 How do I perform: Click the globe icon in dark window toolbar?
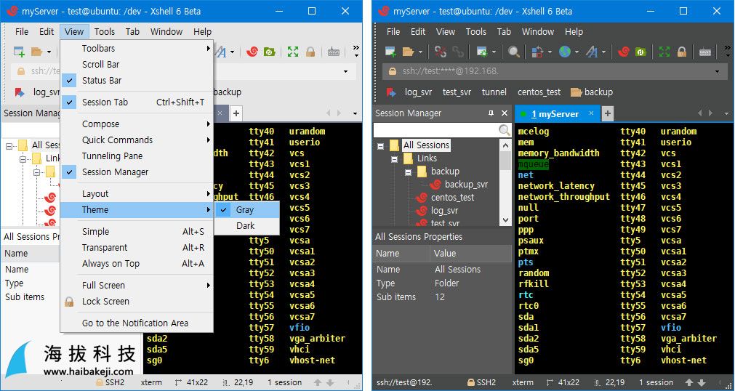[x=565, y=52]
